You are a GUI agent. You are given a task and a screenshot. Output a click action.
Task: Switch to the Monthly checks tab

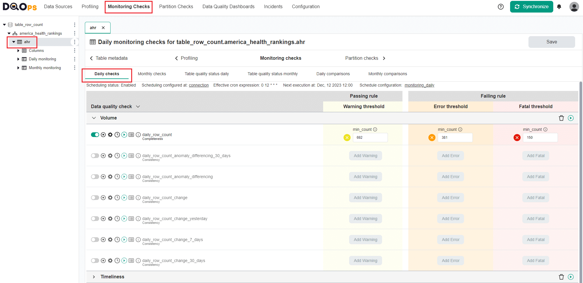[x=152, y=74]
